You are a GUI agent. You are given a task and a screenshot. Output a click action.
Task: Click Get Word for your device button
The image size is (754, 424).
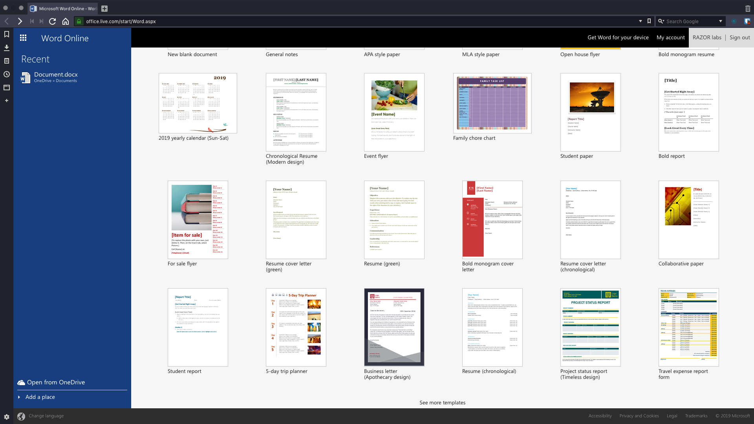tap(619, 37)
